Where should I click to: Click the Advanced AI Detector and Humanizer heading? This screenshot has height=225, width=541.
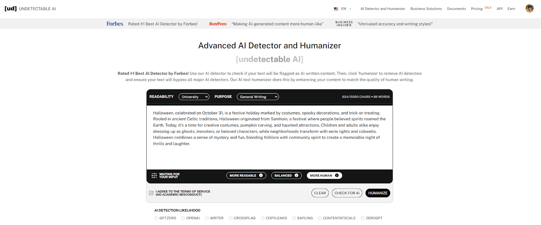pos(269,45)
